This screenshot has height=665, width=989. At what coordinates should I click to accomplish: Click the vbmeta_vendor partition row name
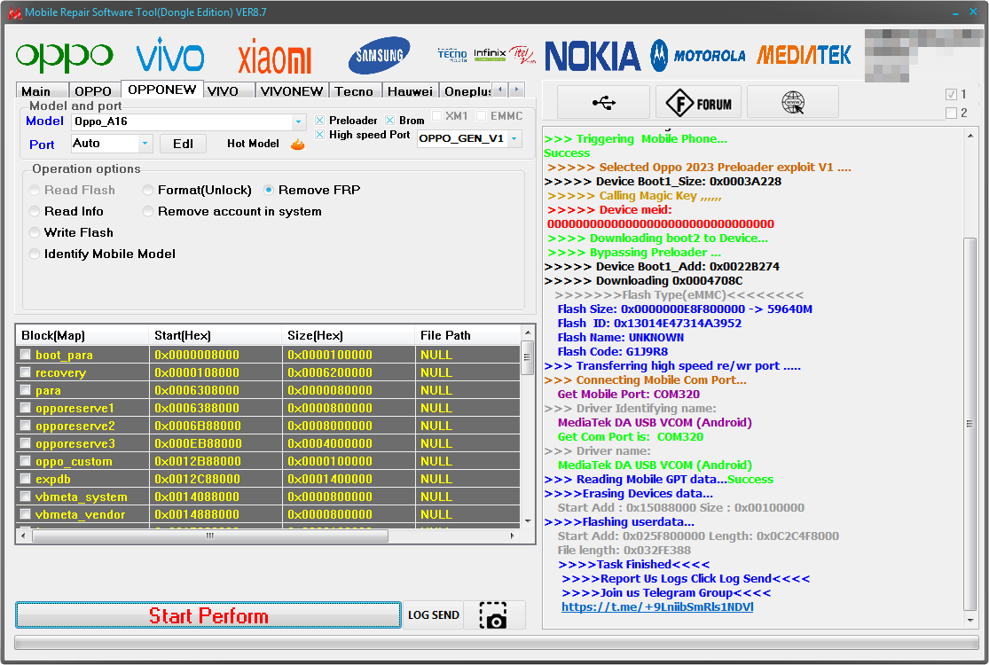pyautogui.click(x=80, y=514)
